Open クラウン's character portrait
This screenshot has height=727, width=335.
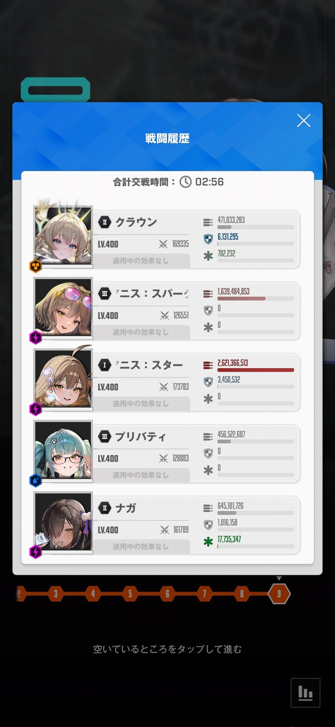(63, 236)
